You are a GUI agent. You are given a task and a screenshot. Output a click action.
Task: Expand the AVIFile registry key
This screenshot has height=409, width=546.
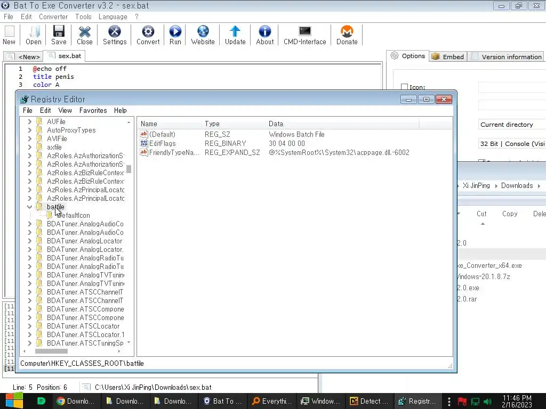pyautogui.click(x=30, y=139)
